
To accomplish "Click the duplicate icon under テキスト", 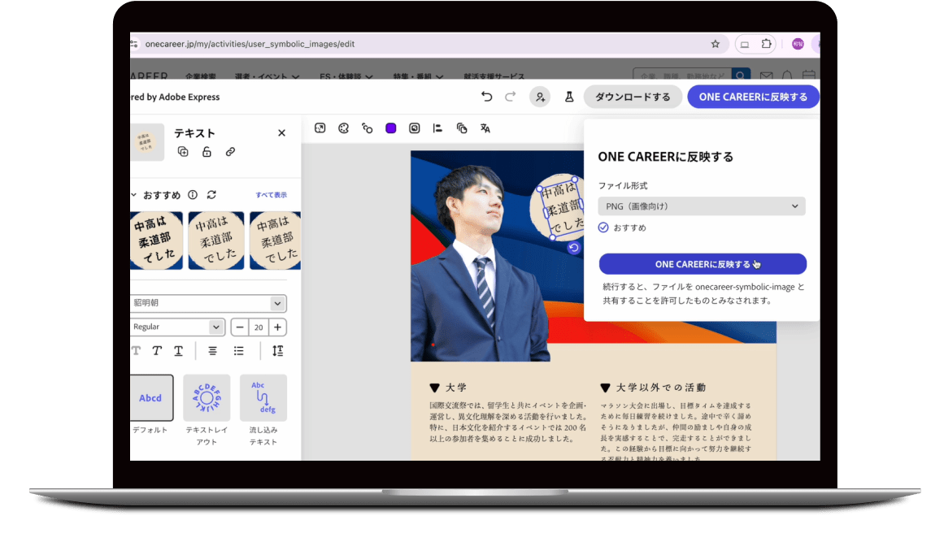I will 183,152.
